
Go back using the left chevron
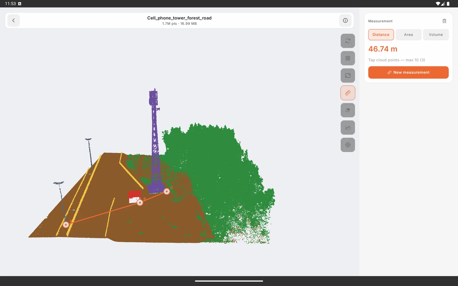point(13,20)
